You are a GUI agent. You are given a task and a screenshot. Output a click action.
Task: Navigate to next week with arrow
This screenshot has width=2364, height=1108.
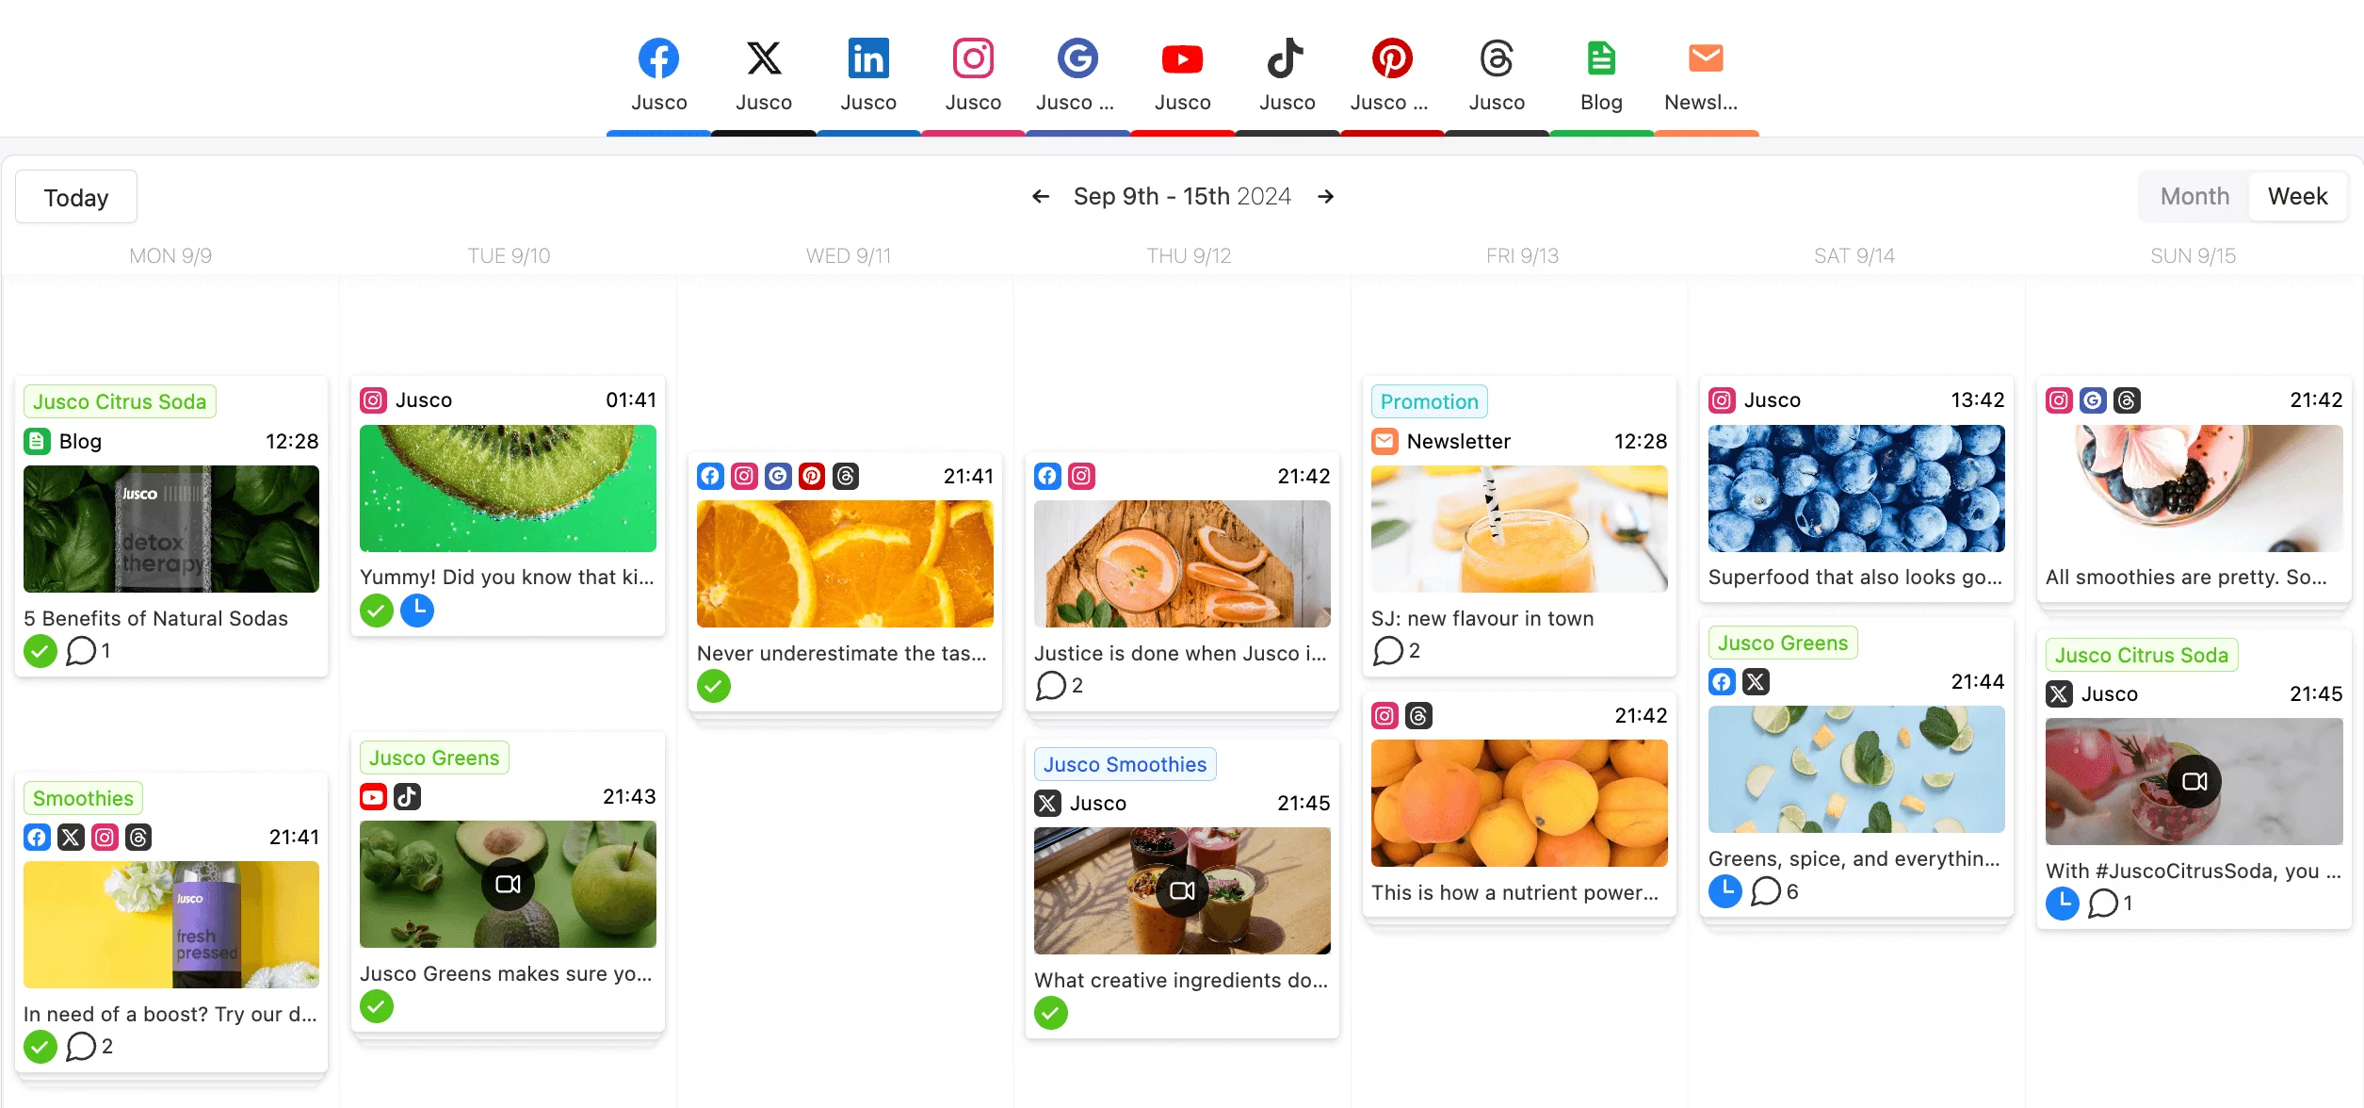1325,196
